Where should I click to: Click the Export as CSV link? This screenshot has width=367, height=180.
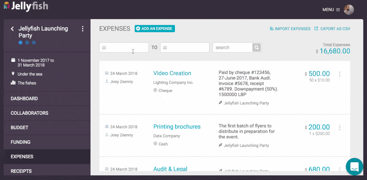[x=332, y=29]
